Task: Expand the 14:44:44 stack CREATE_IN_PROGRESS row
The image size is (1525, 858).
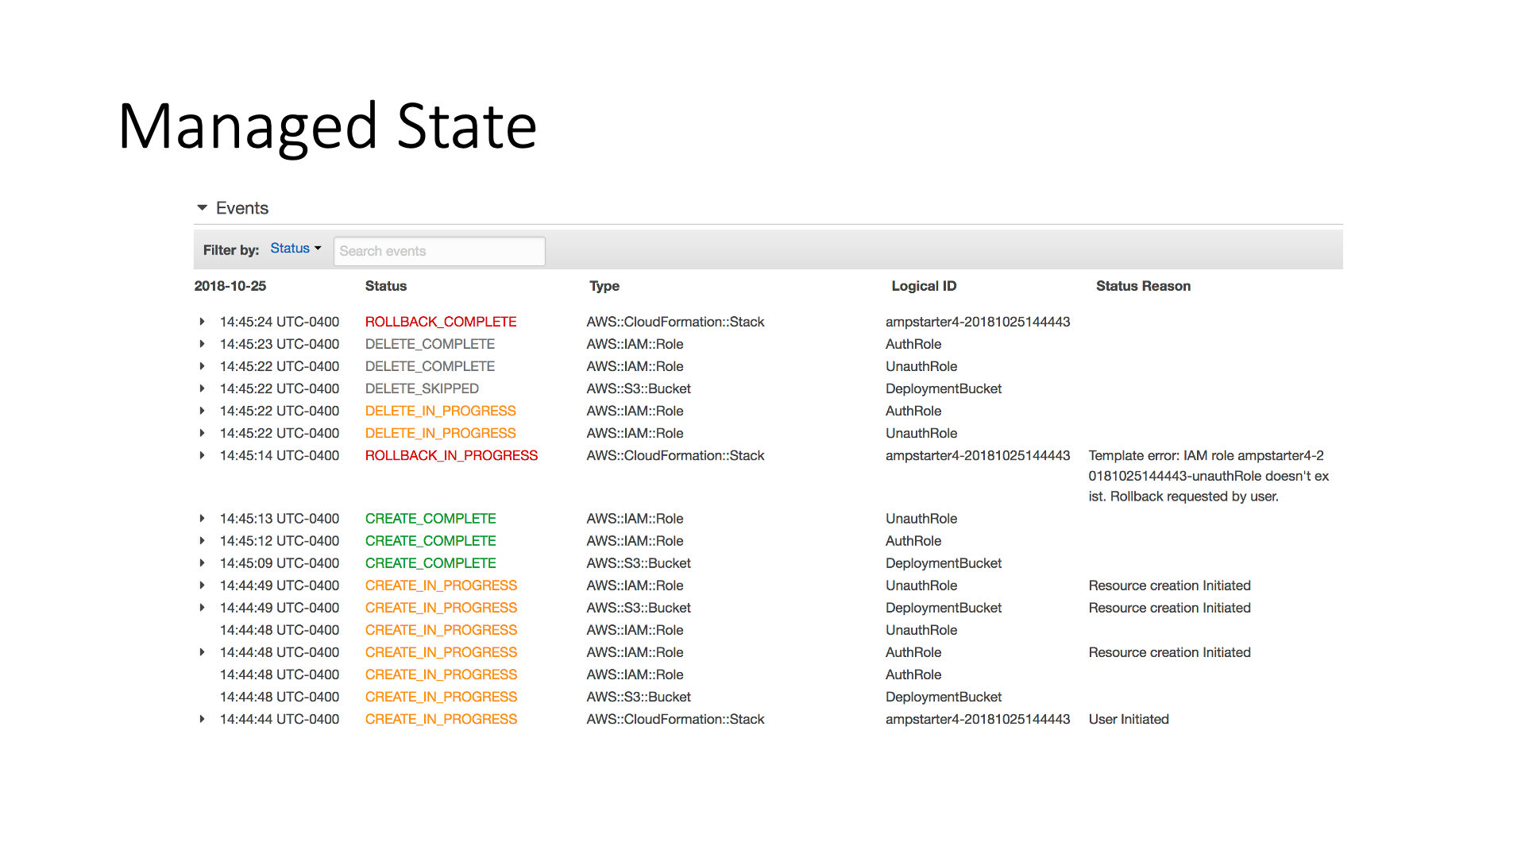Action: click(202, 719)
